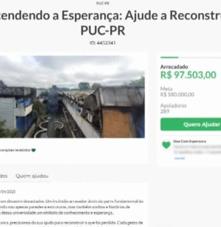221x227 pixels.
Task: Open the Quem ajudou tab
Action: pyautogui.click(x=32, y=176)
